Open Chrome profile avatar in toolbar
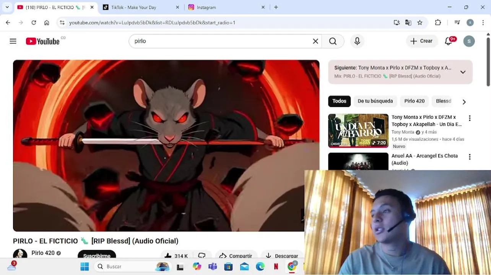 (x=470, y=23)
